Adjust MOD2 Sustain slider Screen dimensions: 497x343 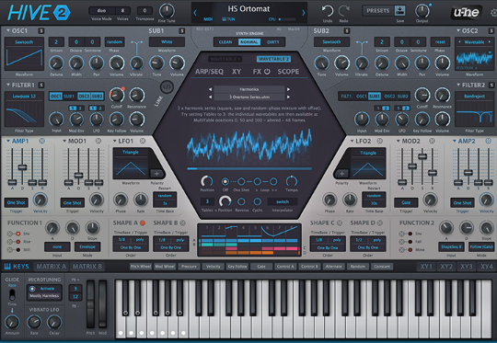422,156
